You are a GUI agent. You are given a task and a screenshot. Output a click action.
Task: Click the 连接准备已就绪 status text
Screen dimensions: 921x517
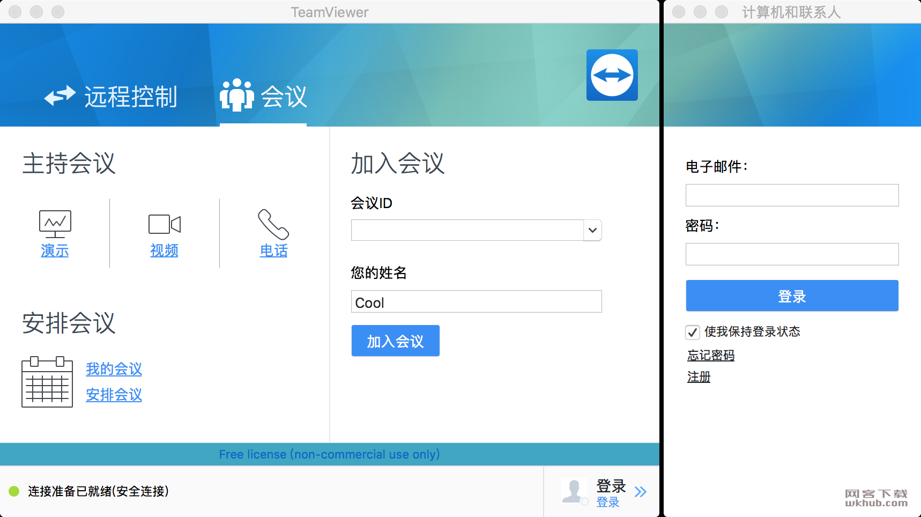(99, 491)
